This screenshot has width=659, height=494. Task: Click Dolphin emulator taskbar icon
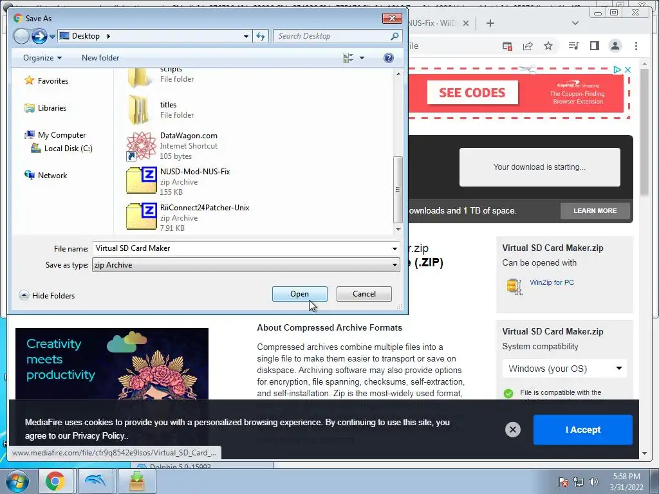[x=95, y=481]
